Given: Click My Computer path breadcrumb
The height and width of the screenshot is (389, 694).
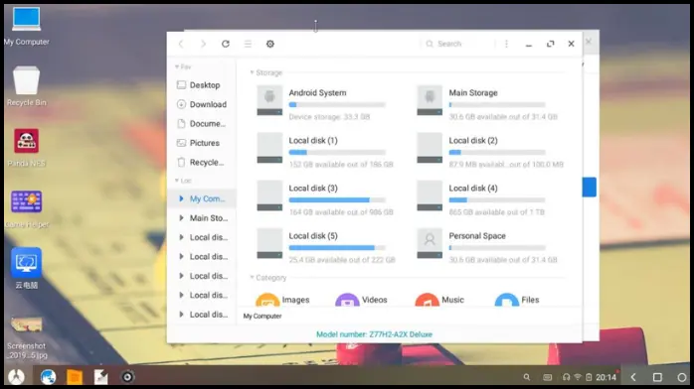Looking at the screenshot, I should [x=262, y=317].
